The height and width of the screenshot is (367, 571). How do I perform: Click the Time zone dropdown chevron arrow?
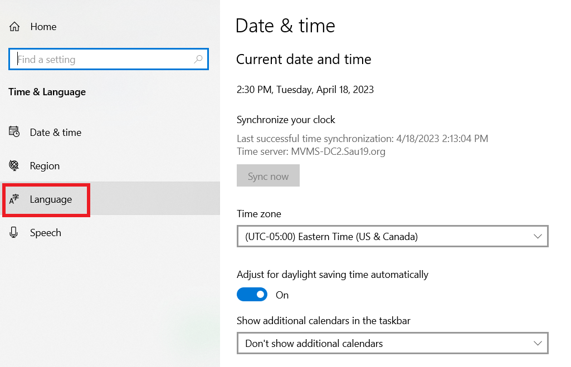[x=538, y=236]
